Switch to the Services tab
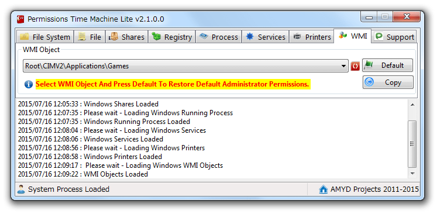This screenshot has height=214, width=437. click(x=265, y=37)
